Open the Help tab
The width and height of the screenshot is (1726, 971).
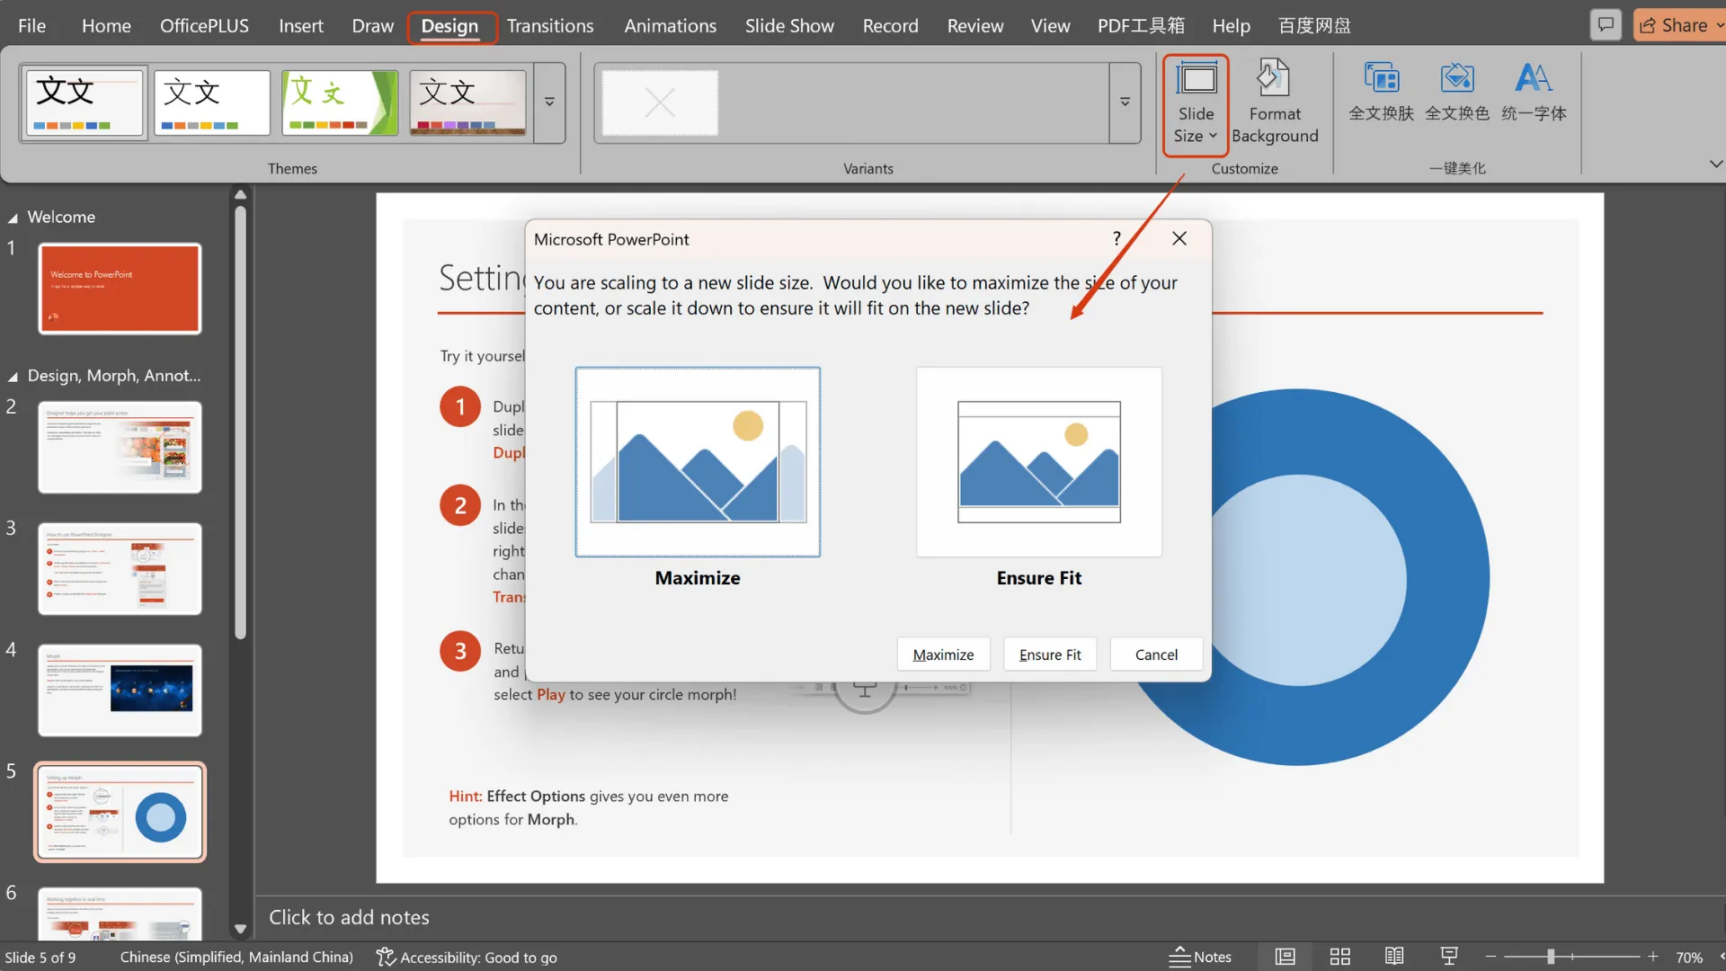pyautogui.click(x=1231, y=26)
